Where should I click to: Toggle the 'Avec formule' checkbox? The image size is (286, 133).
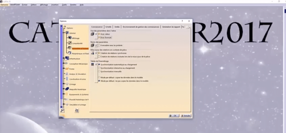pos(99,37)
